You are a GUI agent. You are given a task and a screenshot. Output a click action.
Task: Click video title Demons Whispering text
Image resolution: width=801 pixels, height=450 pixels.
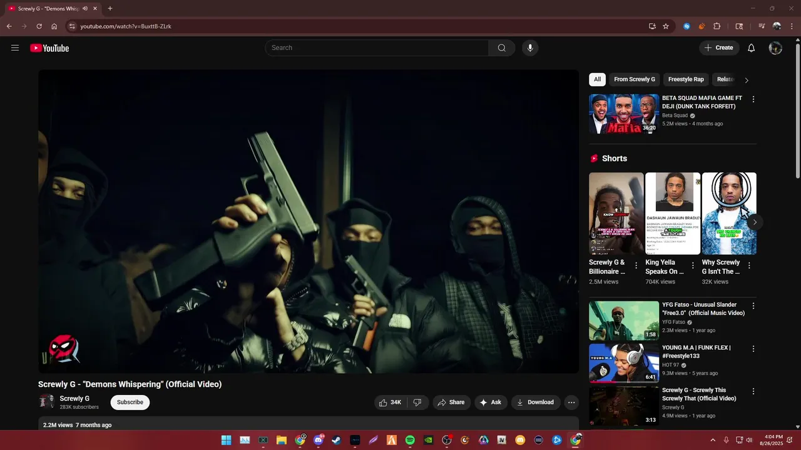pyautogui.click(x=130, y=384)
